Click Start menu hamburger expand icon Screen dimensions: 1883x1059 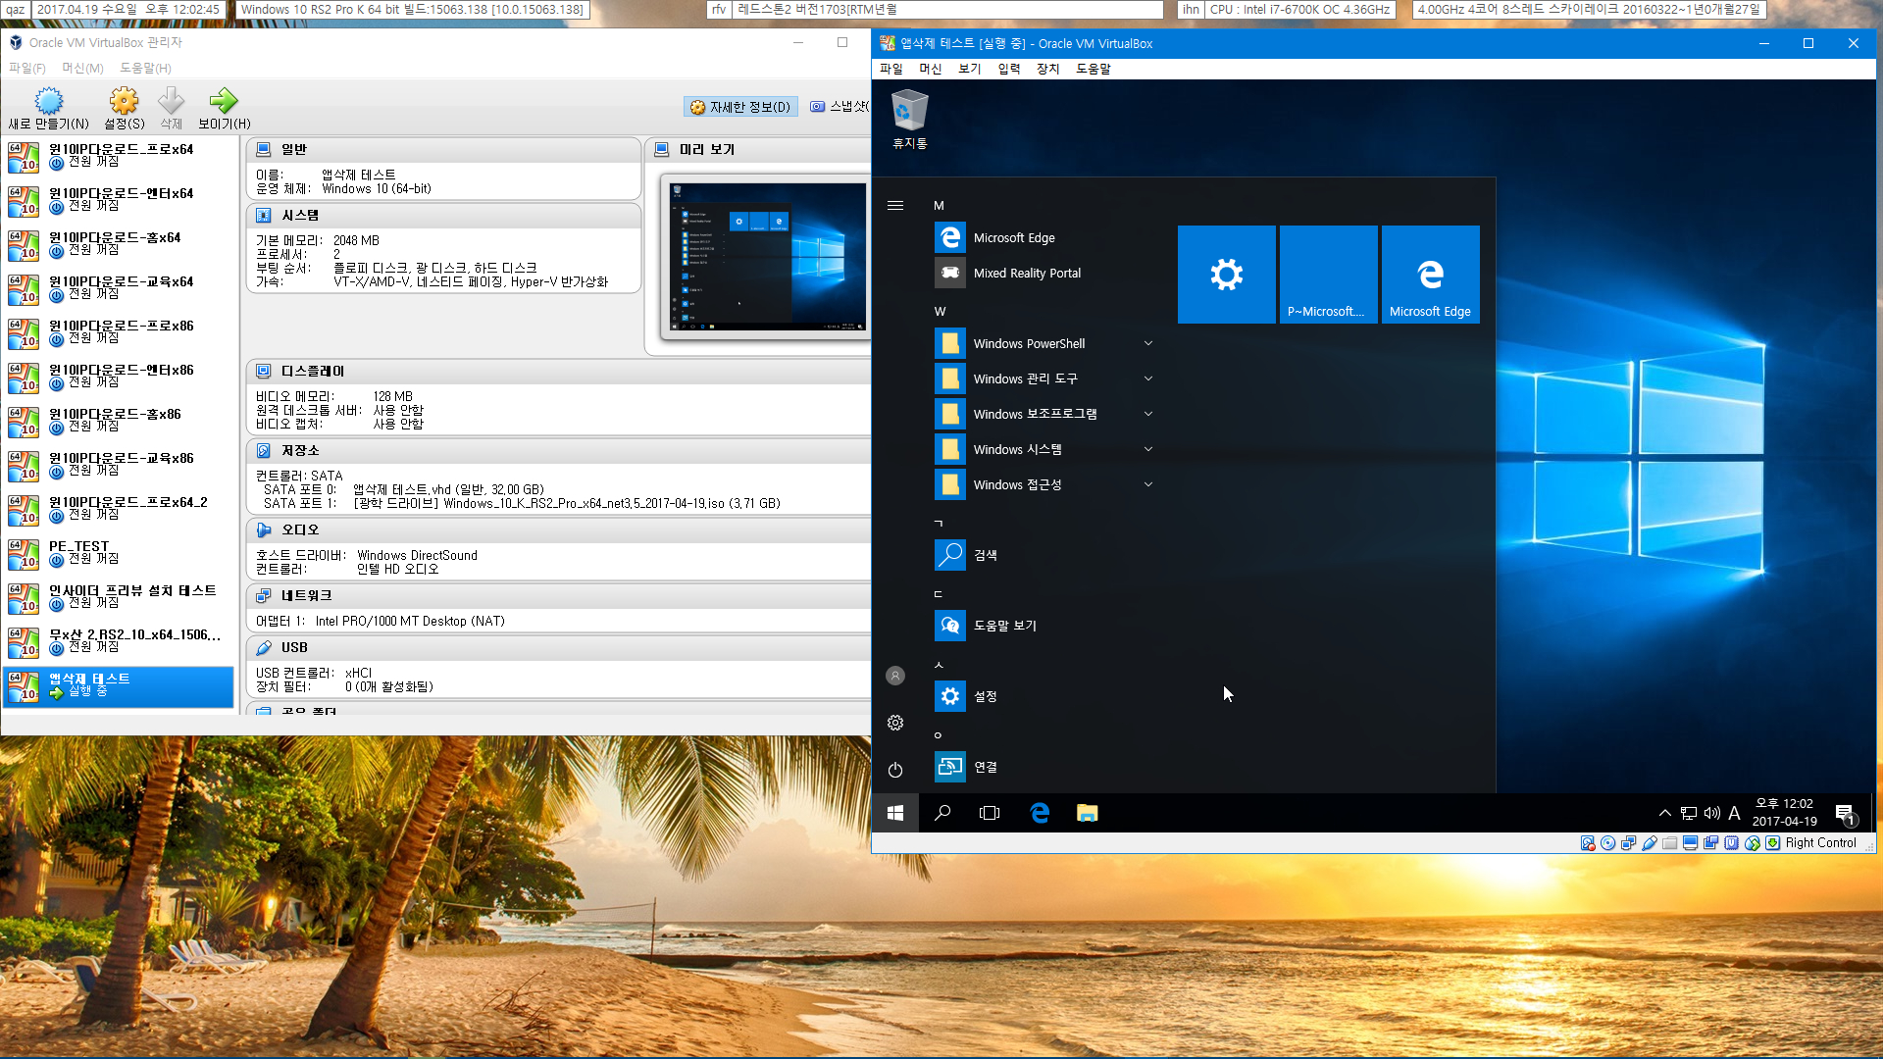pyautogui.click(x=894, y=205)
